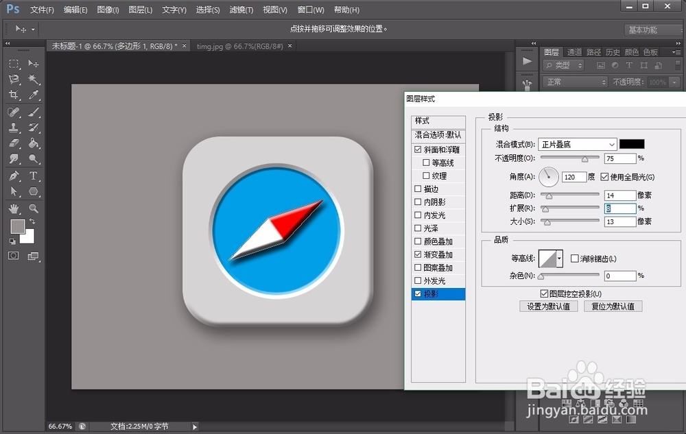Open workspace 基本功能 dropdown
The image size is (686, 434).
click(x=652, y=29)
